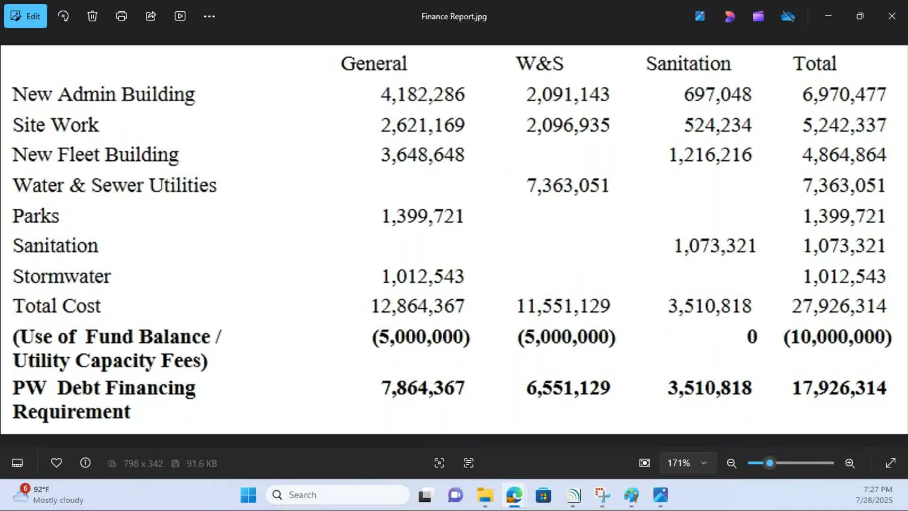This screenshot has width=908, height=511.
Task: Mark image as favorite with heart
Action: (x=56, y=463)
